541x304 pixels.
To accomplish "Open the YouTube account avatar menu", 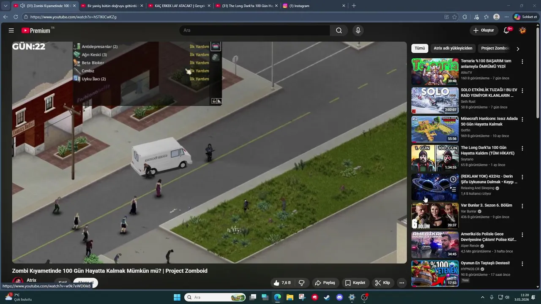I will click(523, 30).
